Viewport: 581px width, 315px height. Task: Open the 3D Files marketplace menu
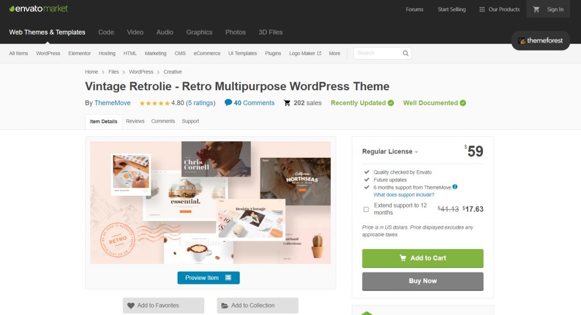(271, 32)
